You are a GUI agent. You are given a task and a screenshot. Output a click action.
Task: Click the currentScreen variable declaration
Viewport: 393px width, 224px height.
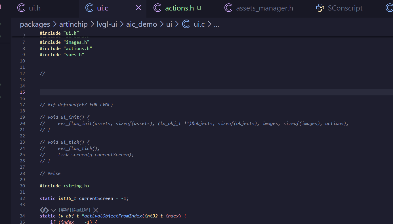point(96,198)
